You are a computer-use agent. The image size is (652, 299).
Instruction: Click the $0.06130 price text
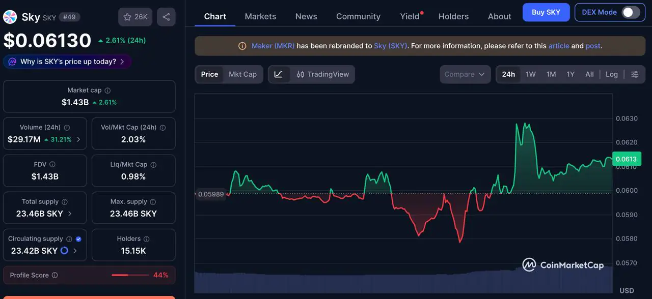(47, 41)
